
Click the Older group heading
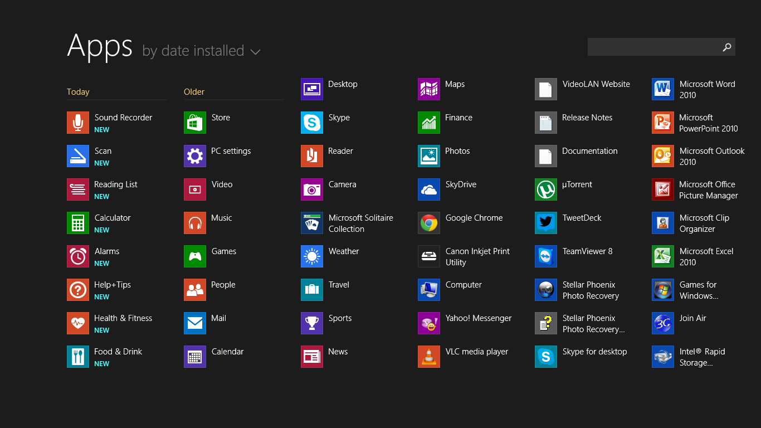point(194,92)
